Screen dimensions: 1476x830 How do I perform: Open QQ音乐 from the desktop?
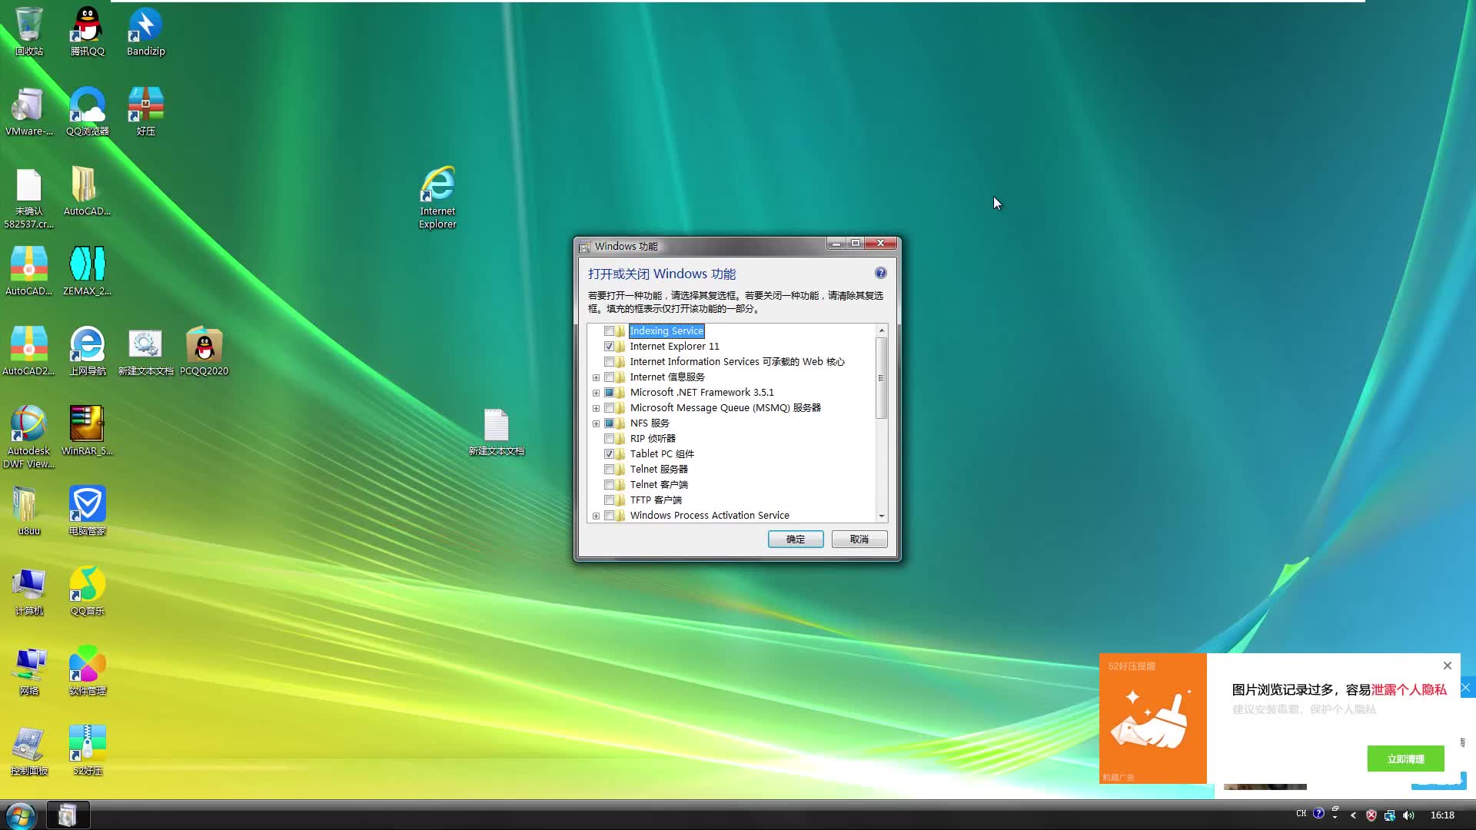pyautogui.click(x=87, y=584)
